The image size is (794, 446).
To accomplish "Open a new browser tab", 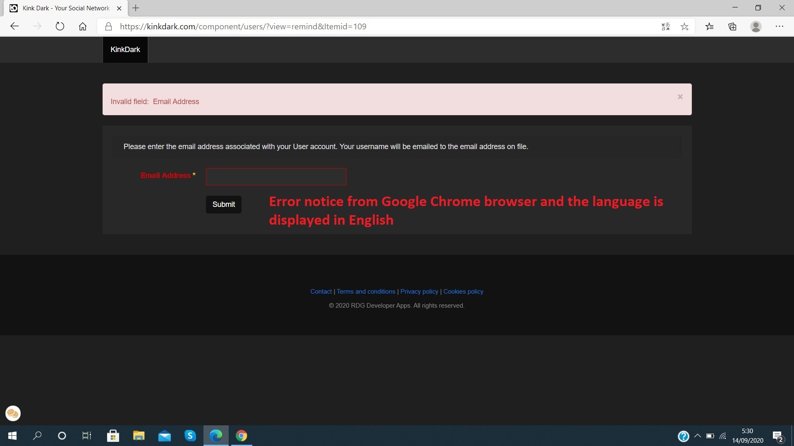I will [x=136, y=8].
